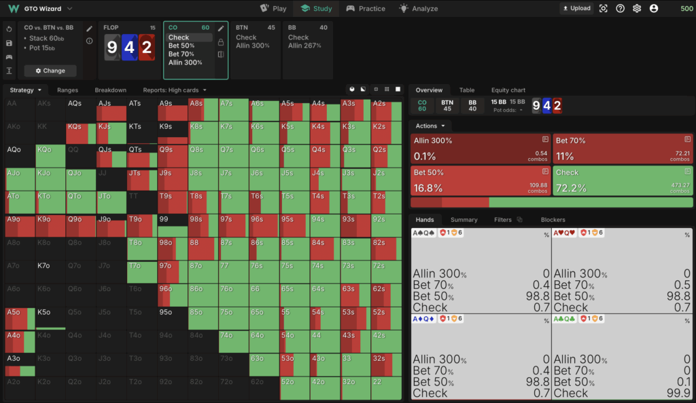Switch to the Equity chart tab
The width and height of the screenshot is (696, 403).
coord(508,90)
